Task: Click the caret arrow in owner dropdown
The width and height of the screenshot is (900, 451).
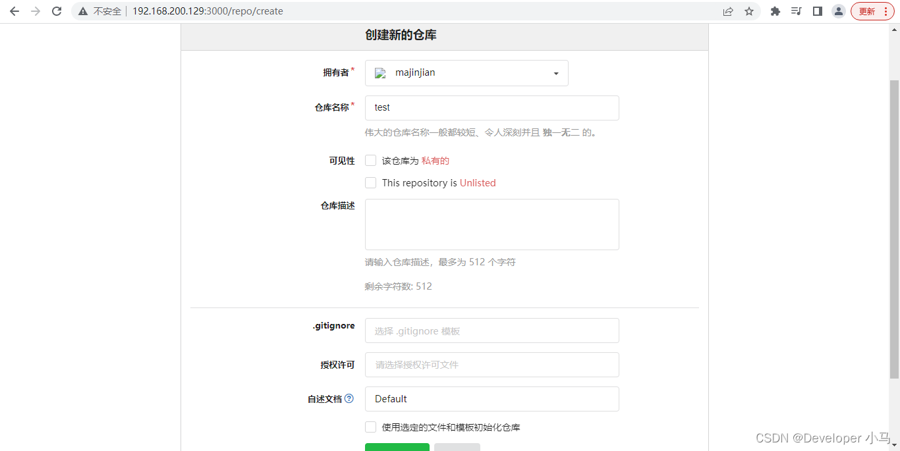Action: click(556, 74)
